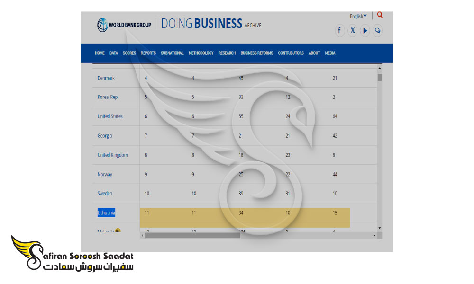474x284 pixels.
Task: Open the Georgia country link
Action: [105, 136]
